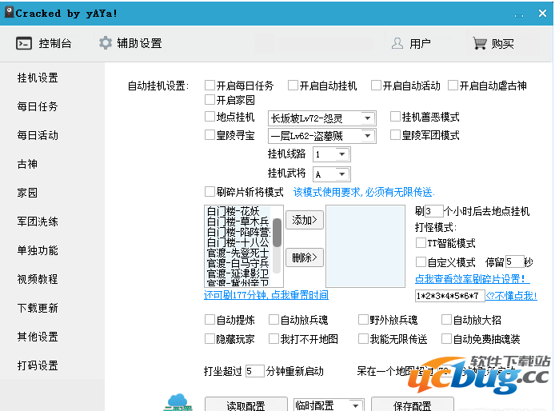Expand the 挂机线路 dropdown
Viewport: 555px width, 411px height.
[x=342, y=154]
